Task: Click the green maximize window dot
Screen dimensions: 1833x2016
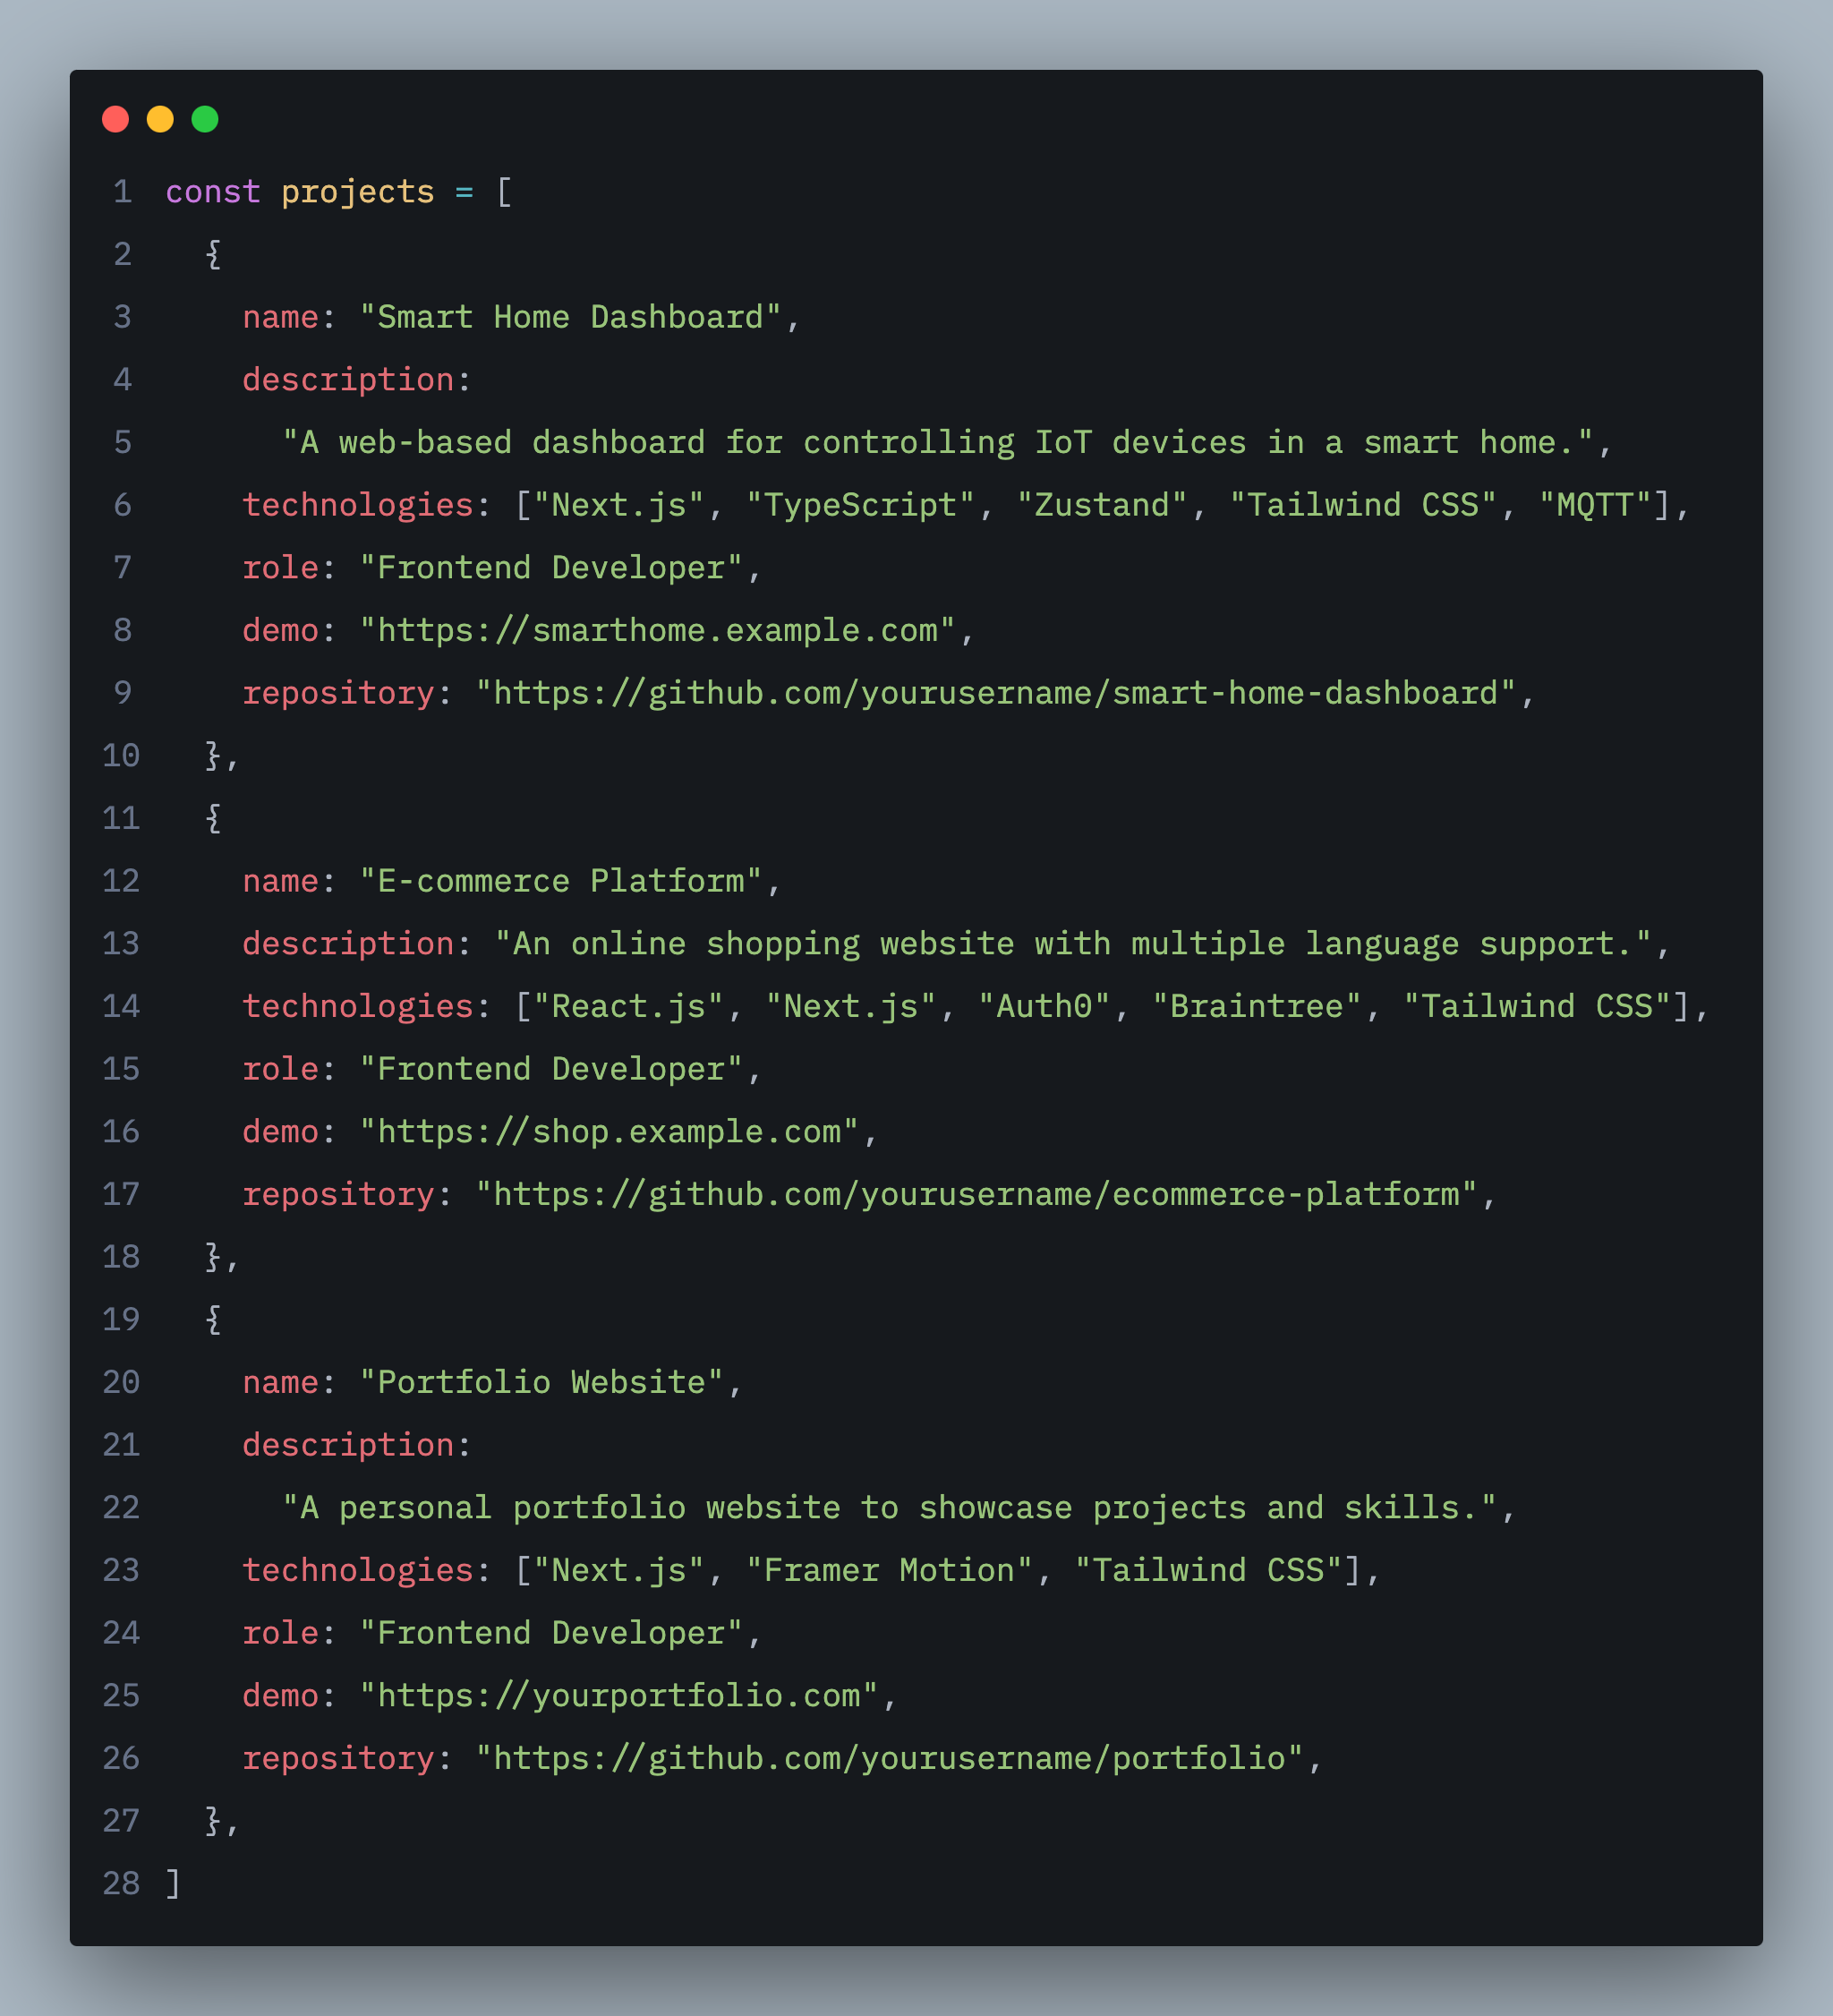Action: coord(205,120)
